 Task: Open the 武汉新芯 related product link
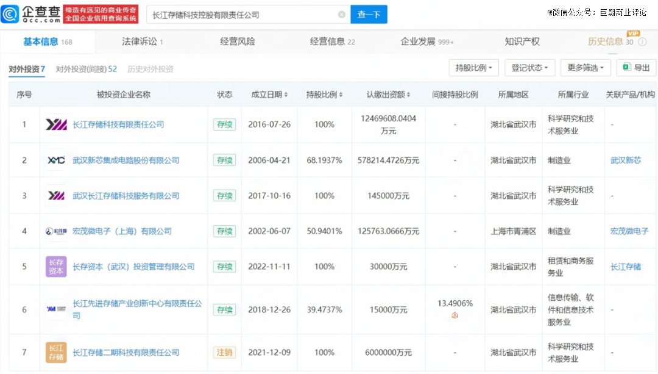point(626,160)
